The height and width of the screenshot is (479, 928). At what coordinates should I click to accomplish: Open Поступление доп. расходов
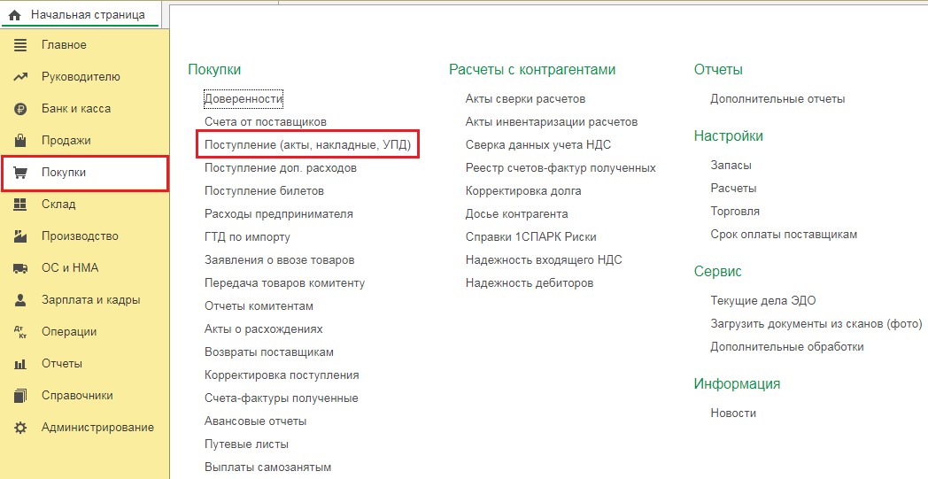pyautogui.click(x=281, y=168)
